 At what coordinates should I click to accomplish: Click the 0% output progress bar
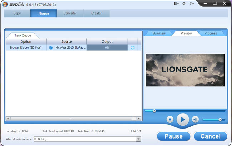pos(107,47)
